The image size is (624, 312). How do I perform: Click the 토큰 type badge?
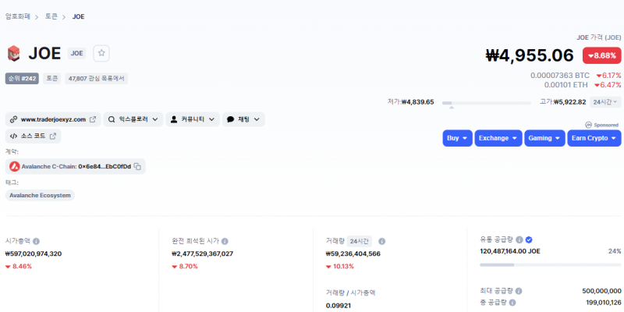coord(51,79)
